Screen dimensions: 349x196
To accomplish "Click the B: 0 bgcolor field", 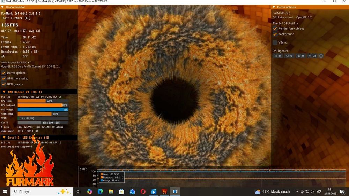I will 301,56.
